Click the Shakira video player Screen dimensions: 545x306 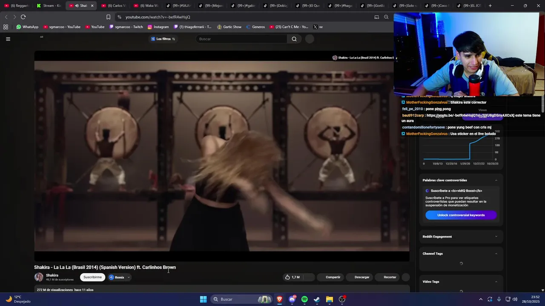[x=221, y=156]
